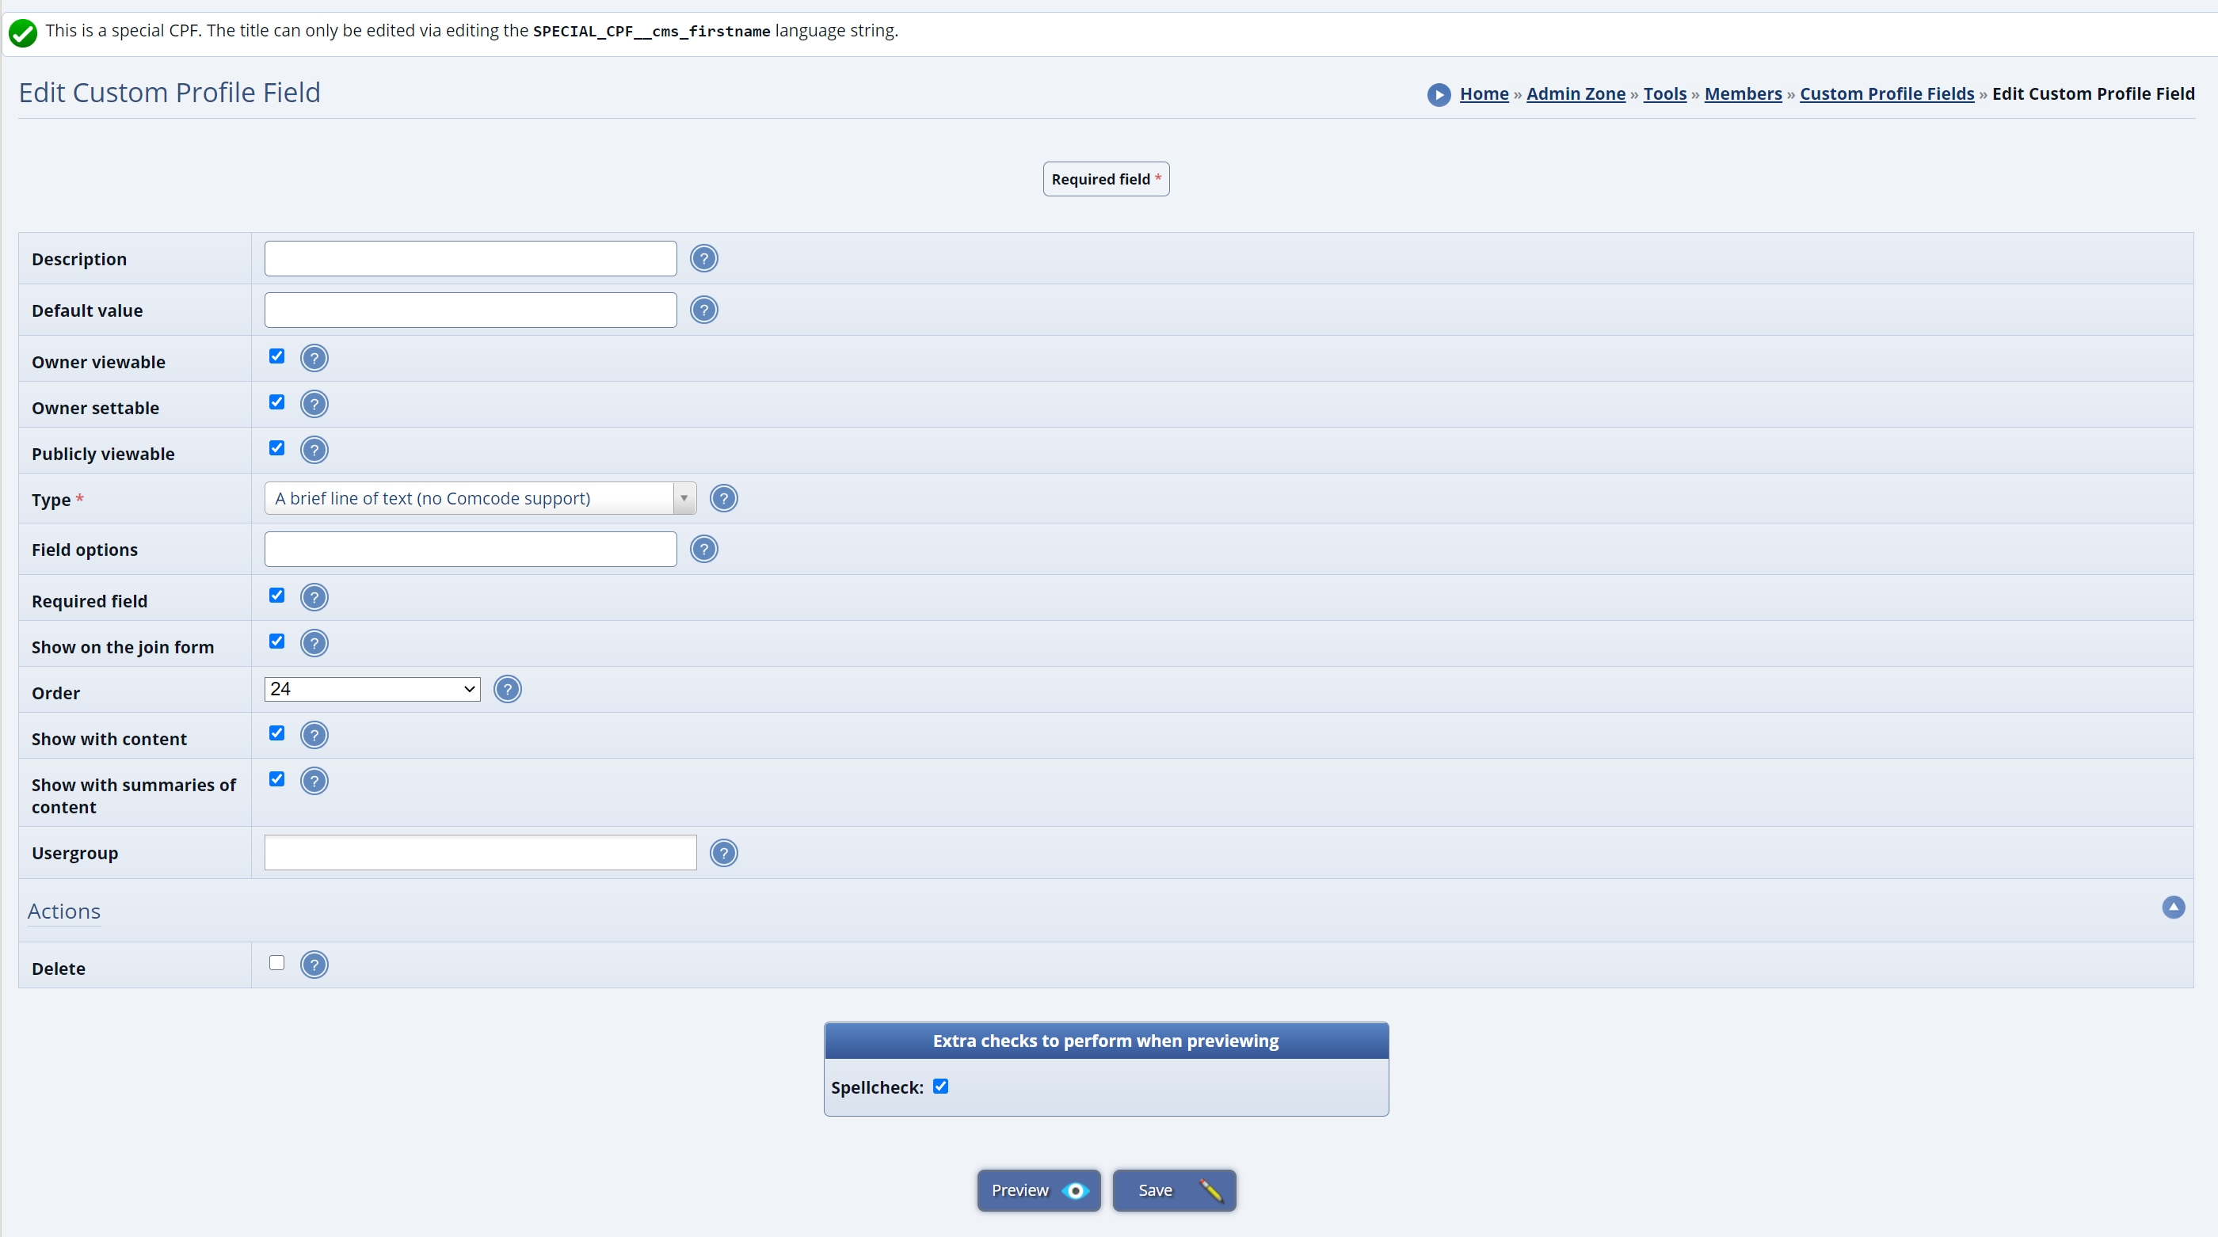
Task: Toggle the Publicly viewable checkbox
Action: click(x=276, y=448)
